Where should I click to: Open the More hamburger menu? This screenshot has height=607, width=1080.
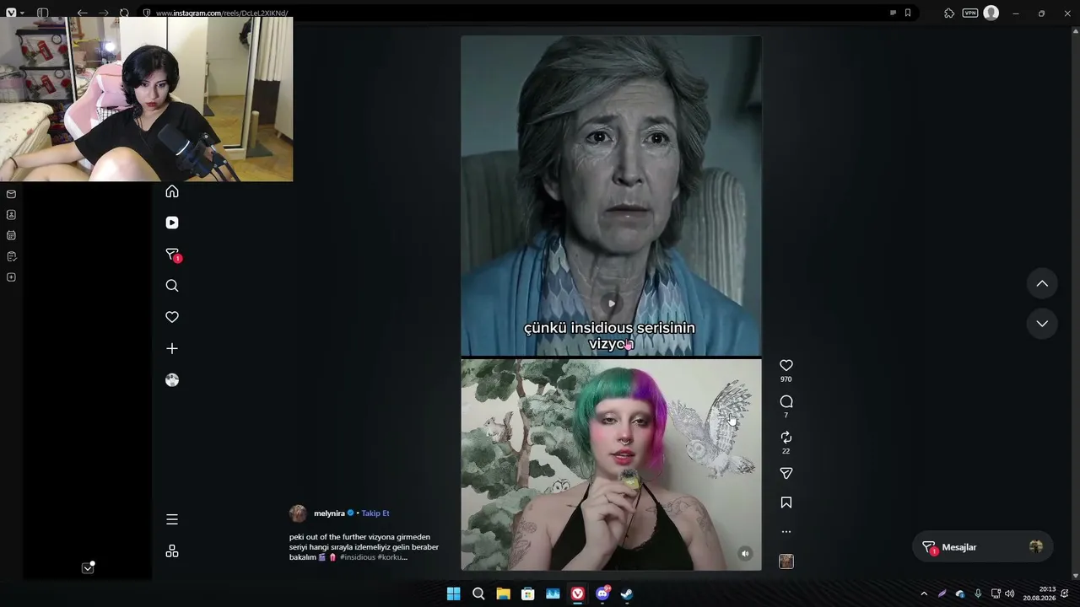[172, 519]
